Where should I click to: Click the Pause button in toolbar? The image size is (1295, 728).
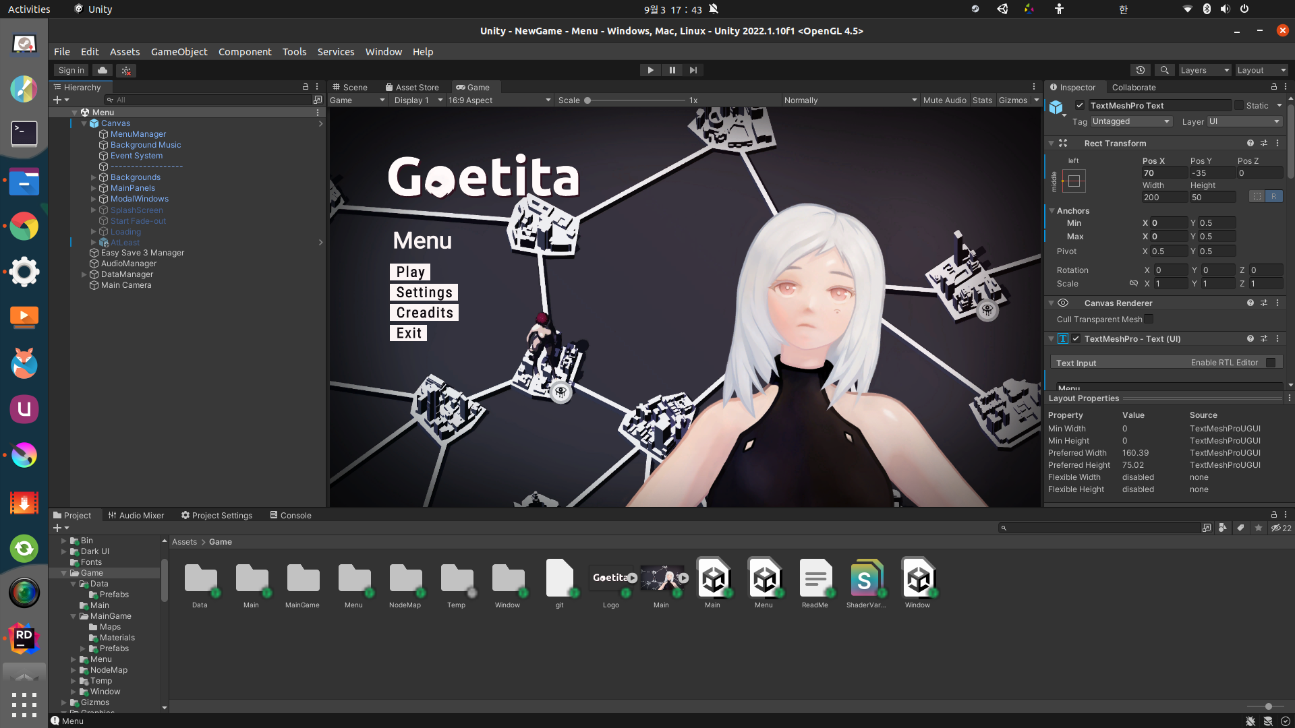pos(672,70)
